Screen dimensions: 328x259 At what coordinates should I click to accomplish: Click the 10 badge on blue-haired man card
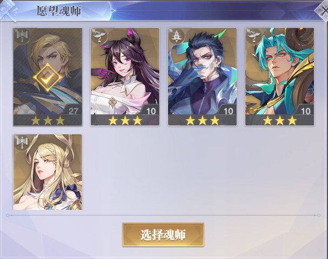tap(228, 111)
